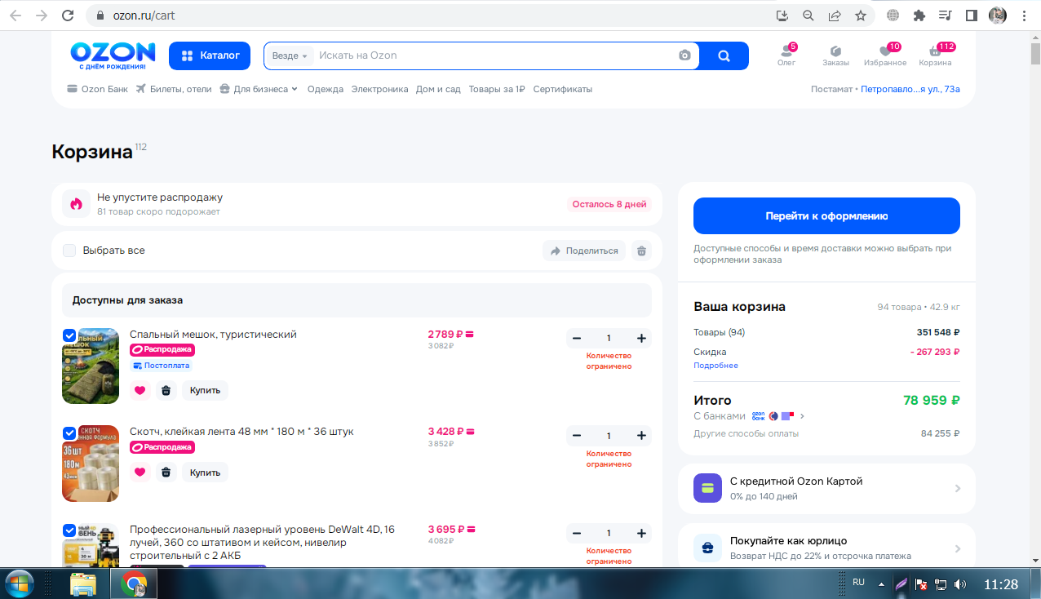The image size is (1041, 599).
Task: Open the Спальный мешок product thumbnail
Action: [x=91, y=366]
